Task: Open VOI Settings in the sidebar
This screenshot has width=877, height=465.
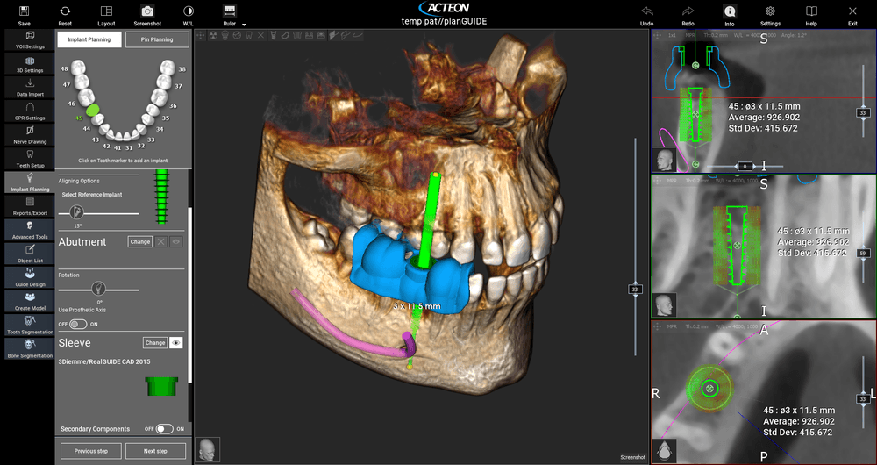Action: pyautogui.click(x=30, y=40)
